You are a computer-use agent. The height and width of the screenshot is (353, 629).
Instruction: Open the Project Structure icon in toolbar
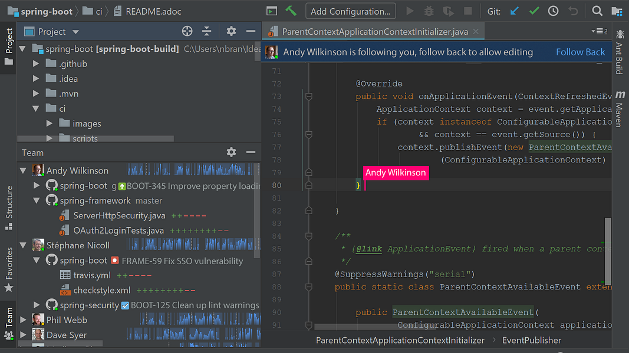coord(617,11)
